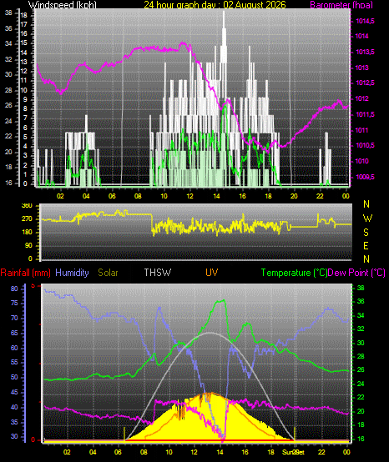Pick the 55 humidity axis value
Screen dimensions: 389x462
pyautogui.click(x=14, y=363)
